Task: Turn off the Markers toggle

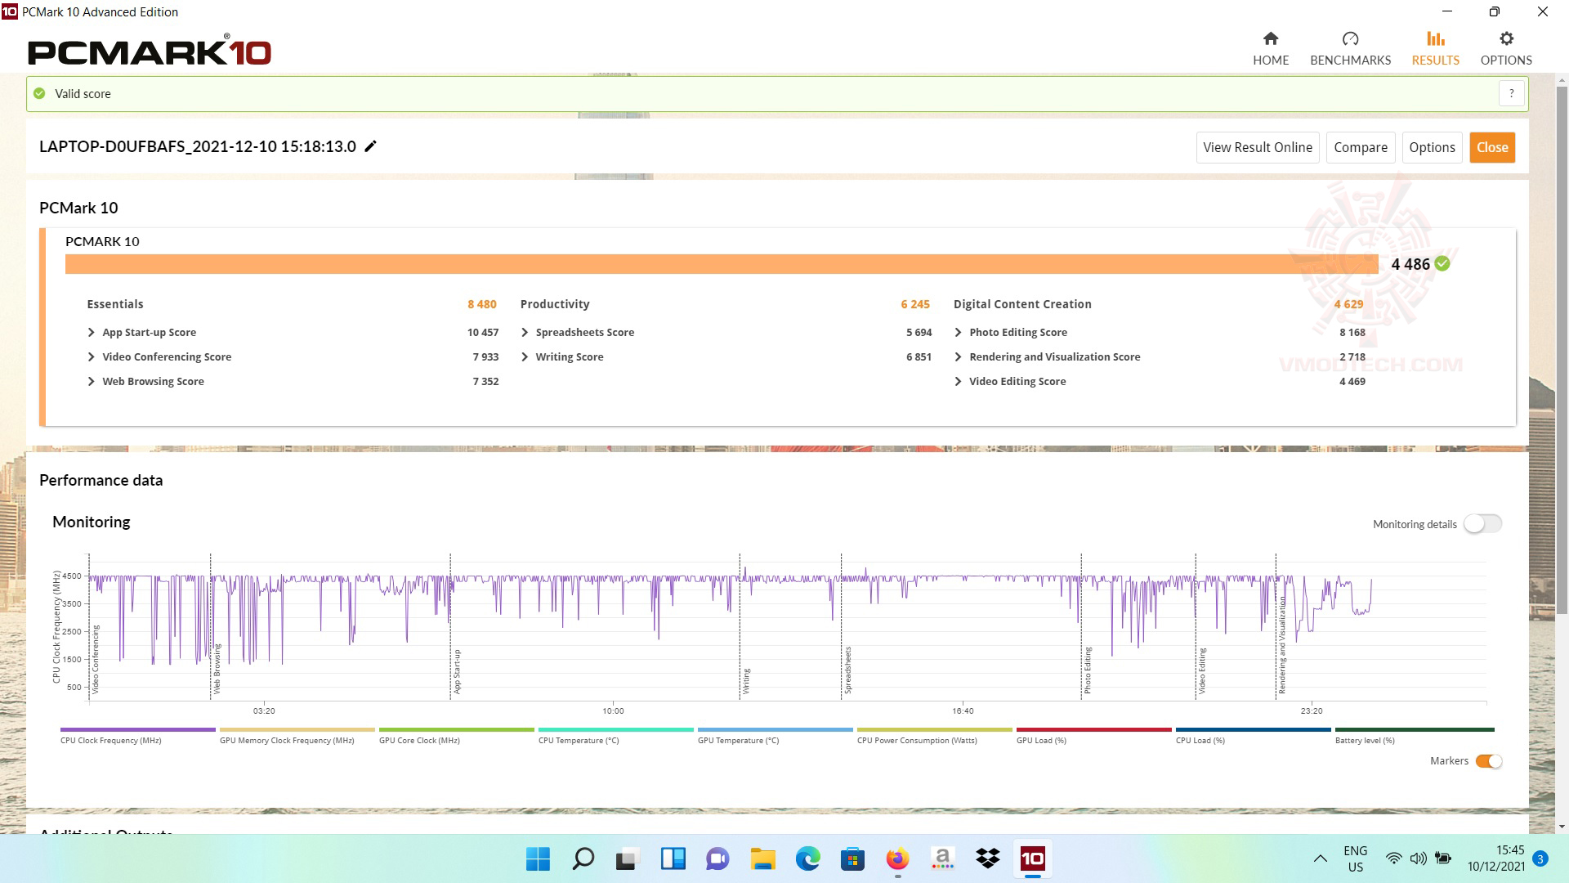Action: [1488, 761]
